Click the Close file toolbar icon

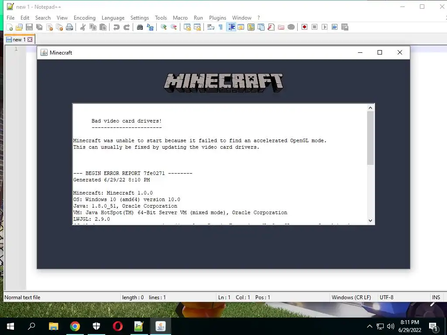pos(49,27)
